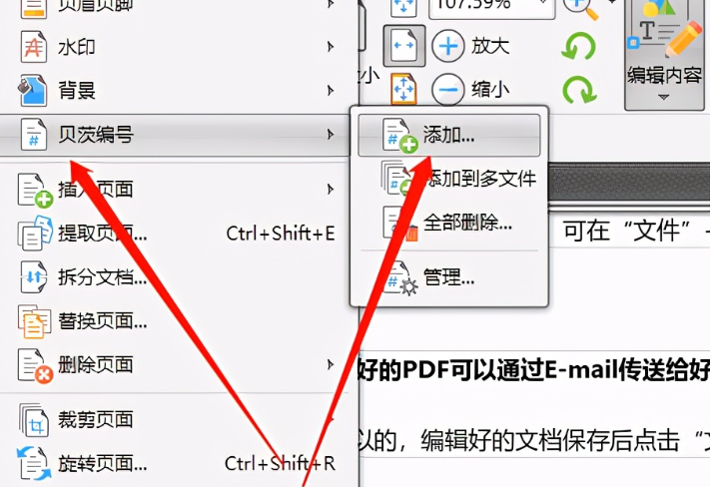Choose Split document (拆分文档...)
Viewport: 721px width, 487px height.
coord(175,277)
